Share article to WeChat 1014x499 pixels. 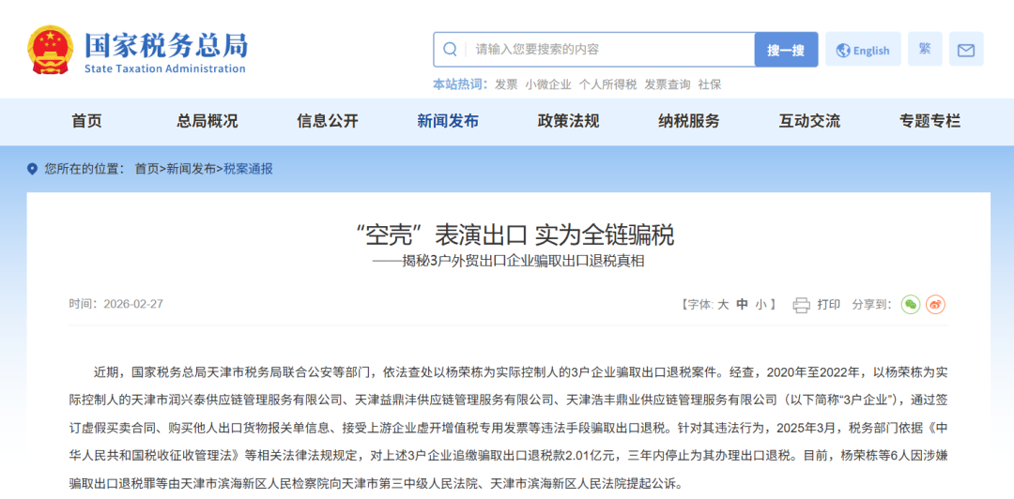pyautogui.click(x=911, y=304)
